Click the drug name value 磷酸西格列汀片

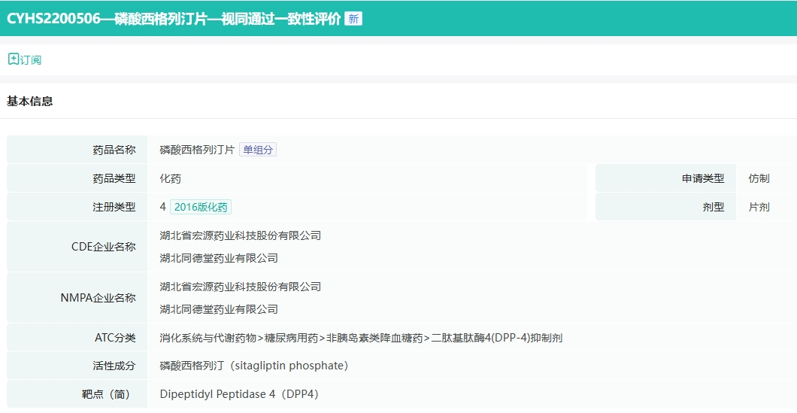(197, 150)
